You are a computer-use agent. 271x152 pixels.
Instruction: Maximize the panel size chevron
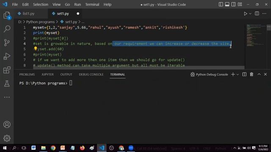tap(259, 74)
